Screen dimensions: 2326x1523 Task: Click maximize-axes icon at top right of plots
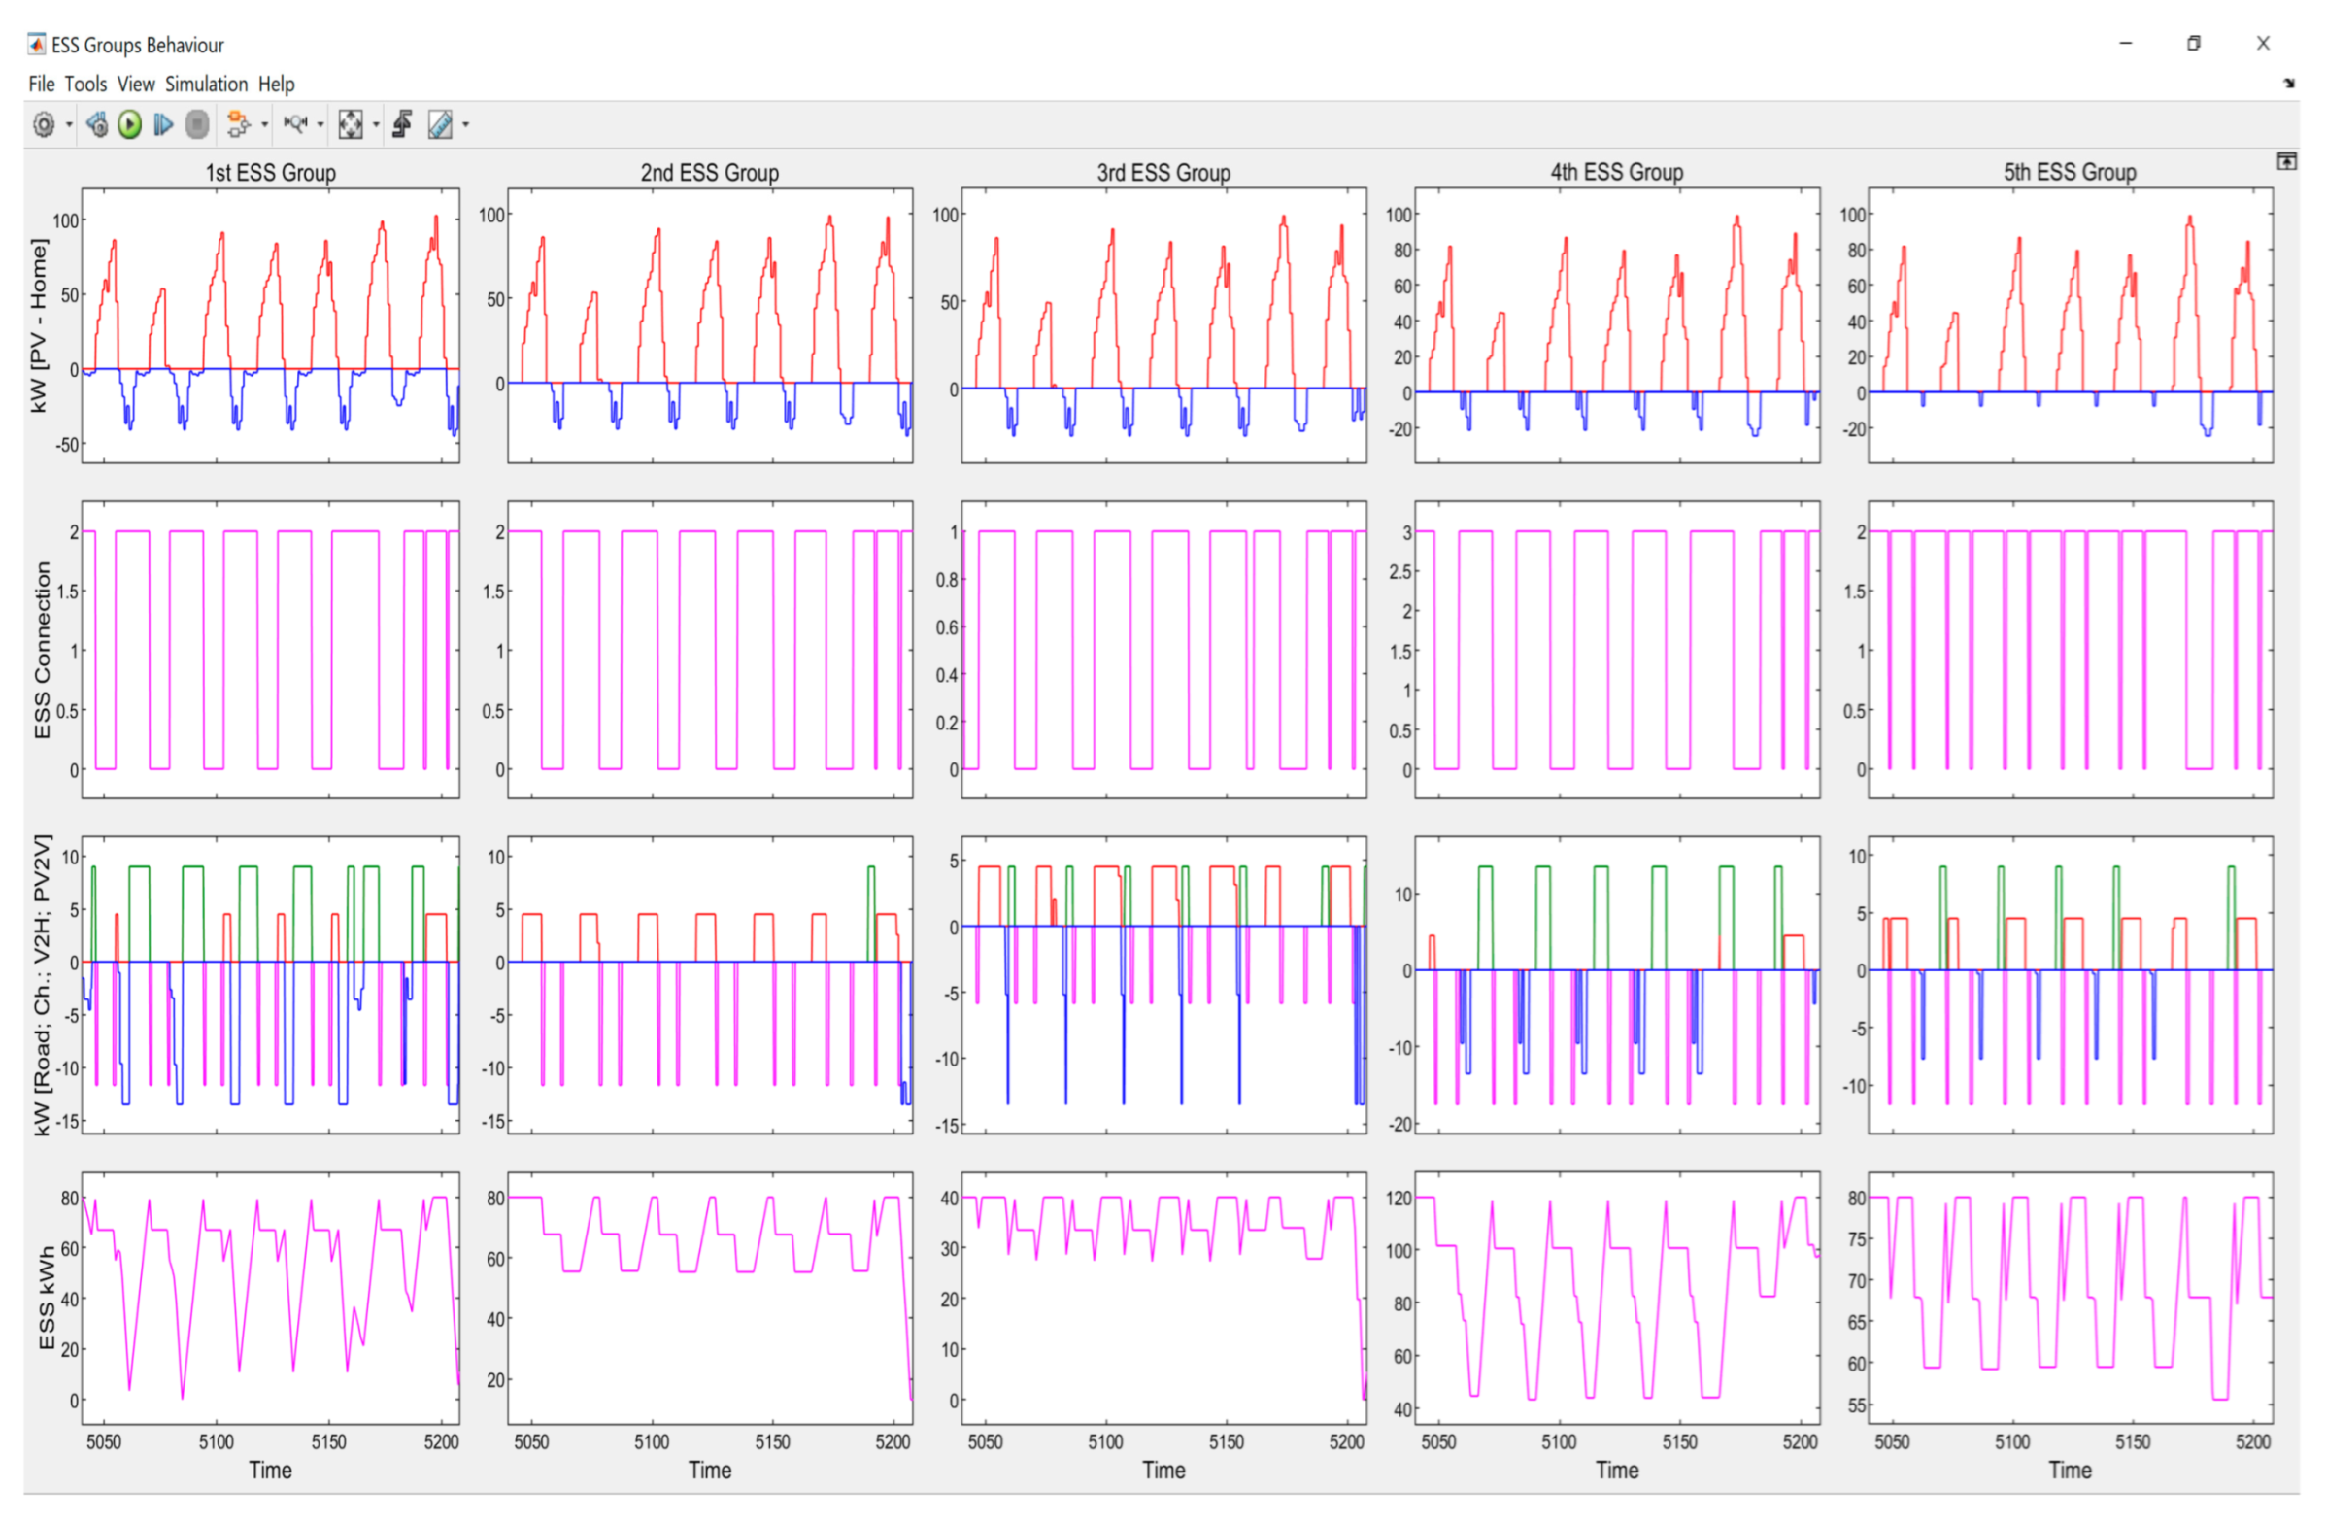click(2287, 162)
